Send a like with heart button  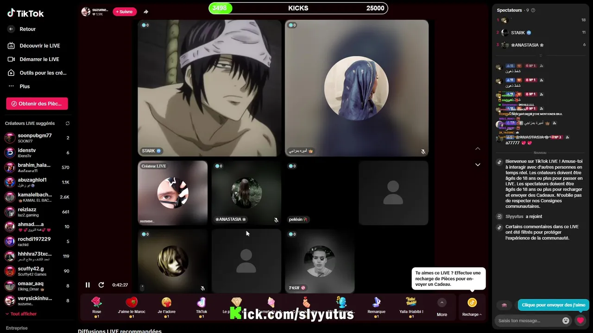580,321
